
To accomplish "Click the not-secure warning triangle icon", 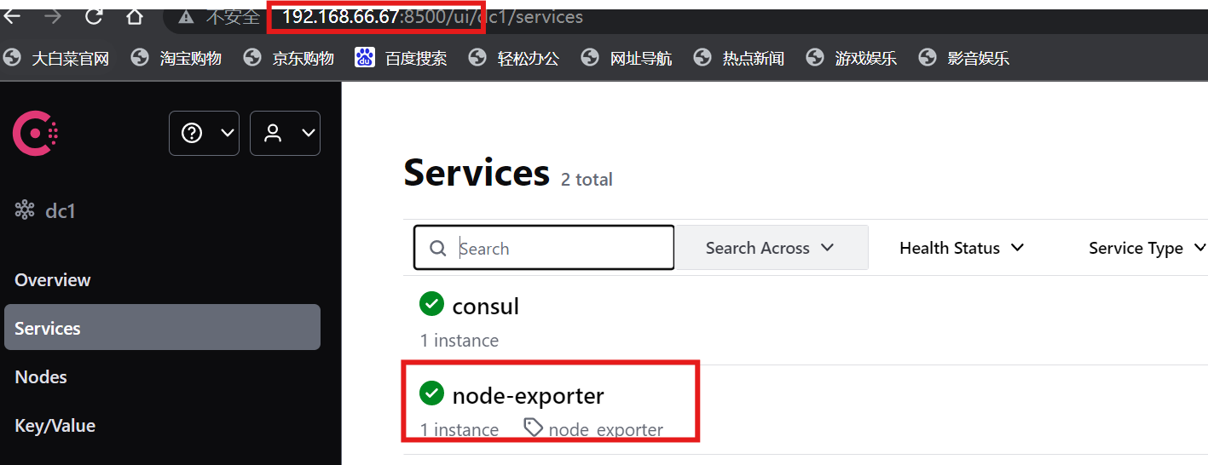I will [x=186, y=17].
